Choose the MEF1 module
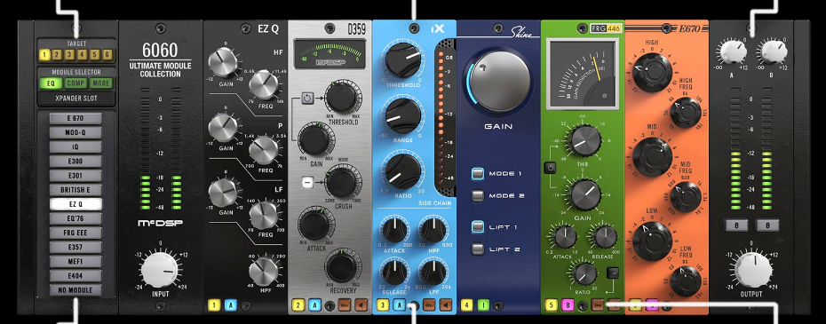This screenshot has width=826, height=324. [75, 261]
